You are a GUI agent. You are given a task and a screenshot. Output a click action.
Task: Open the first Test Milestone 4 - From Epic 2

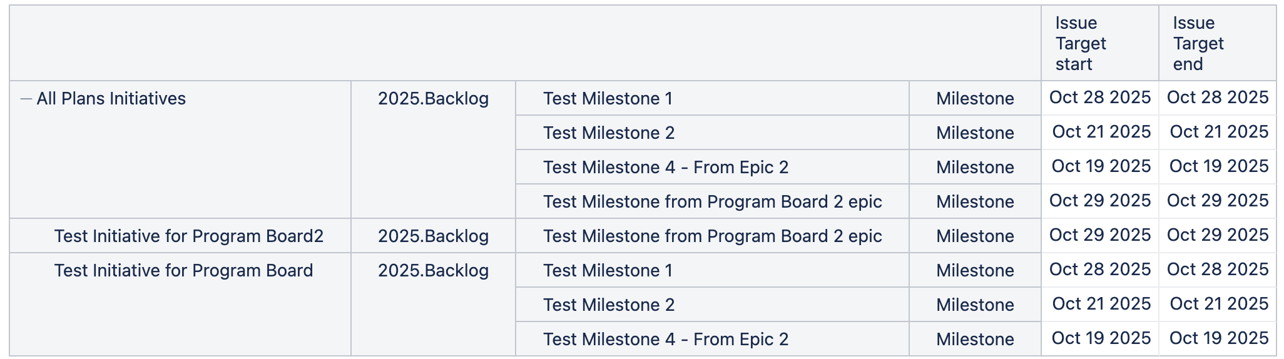pyautogui.click(x=665, y=168)
